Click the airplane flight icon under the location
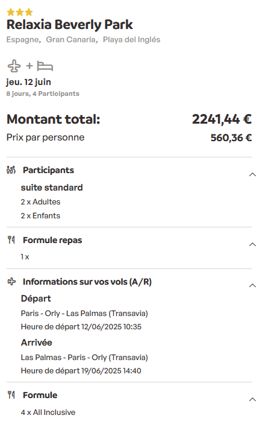Viewport: 260px width, 421px height. (x=14, y=66)
